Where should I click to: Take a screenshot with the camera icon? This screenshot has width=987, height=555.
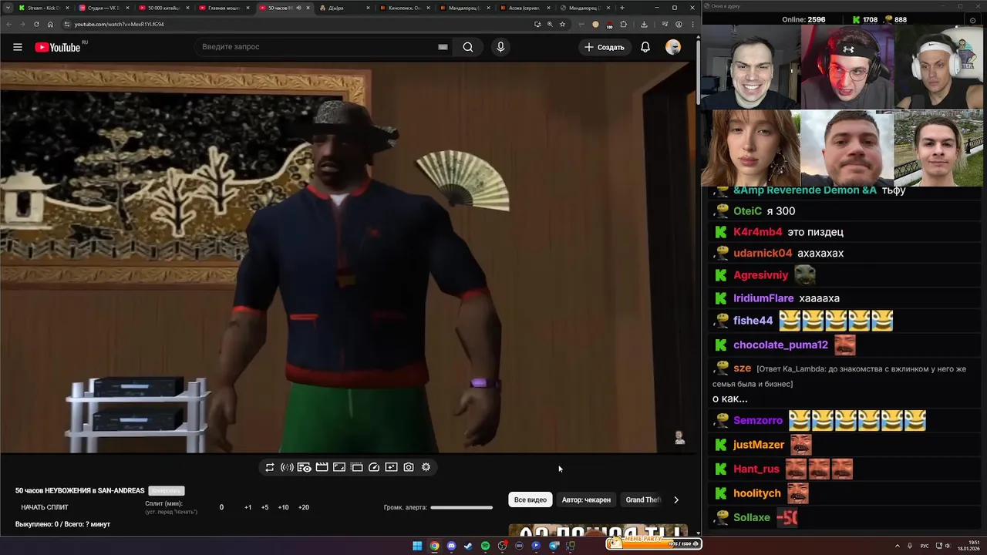(409, 467)
